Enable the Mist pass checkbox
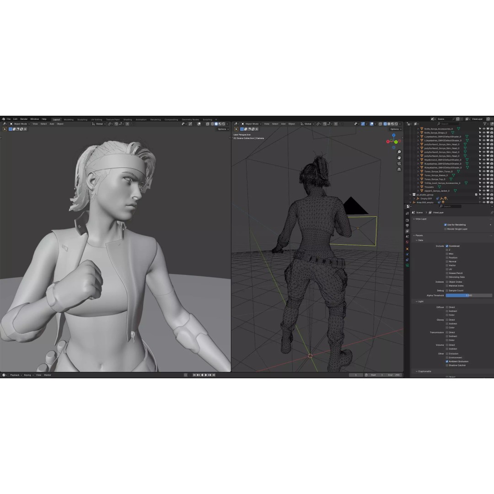Screen dimensions: 494x494 (x=447, y=253)
